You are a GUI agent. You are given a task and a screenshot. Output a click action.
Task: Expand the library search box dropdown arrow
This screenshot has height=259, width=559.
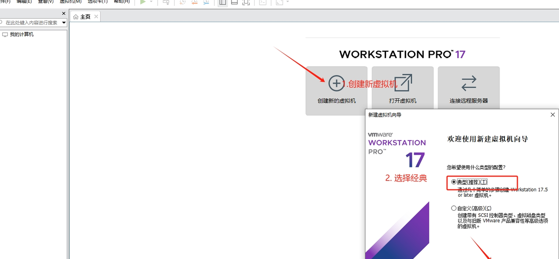[64, 23]
